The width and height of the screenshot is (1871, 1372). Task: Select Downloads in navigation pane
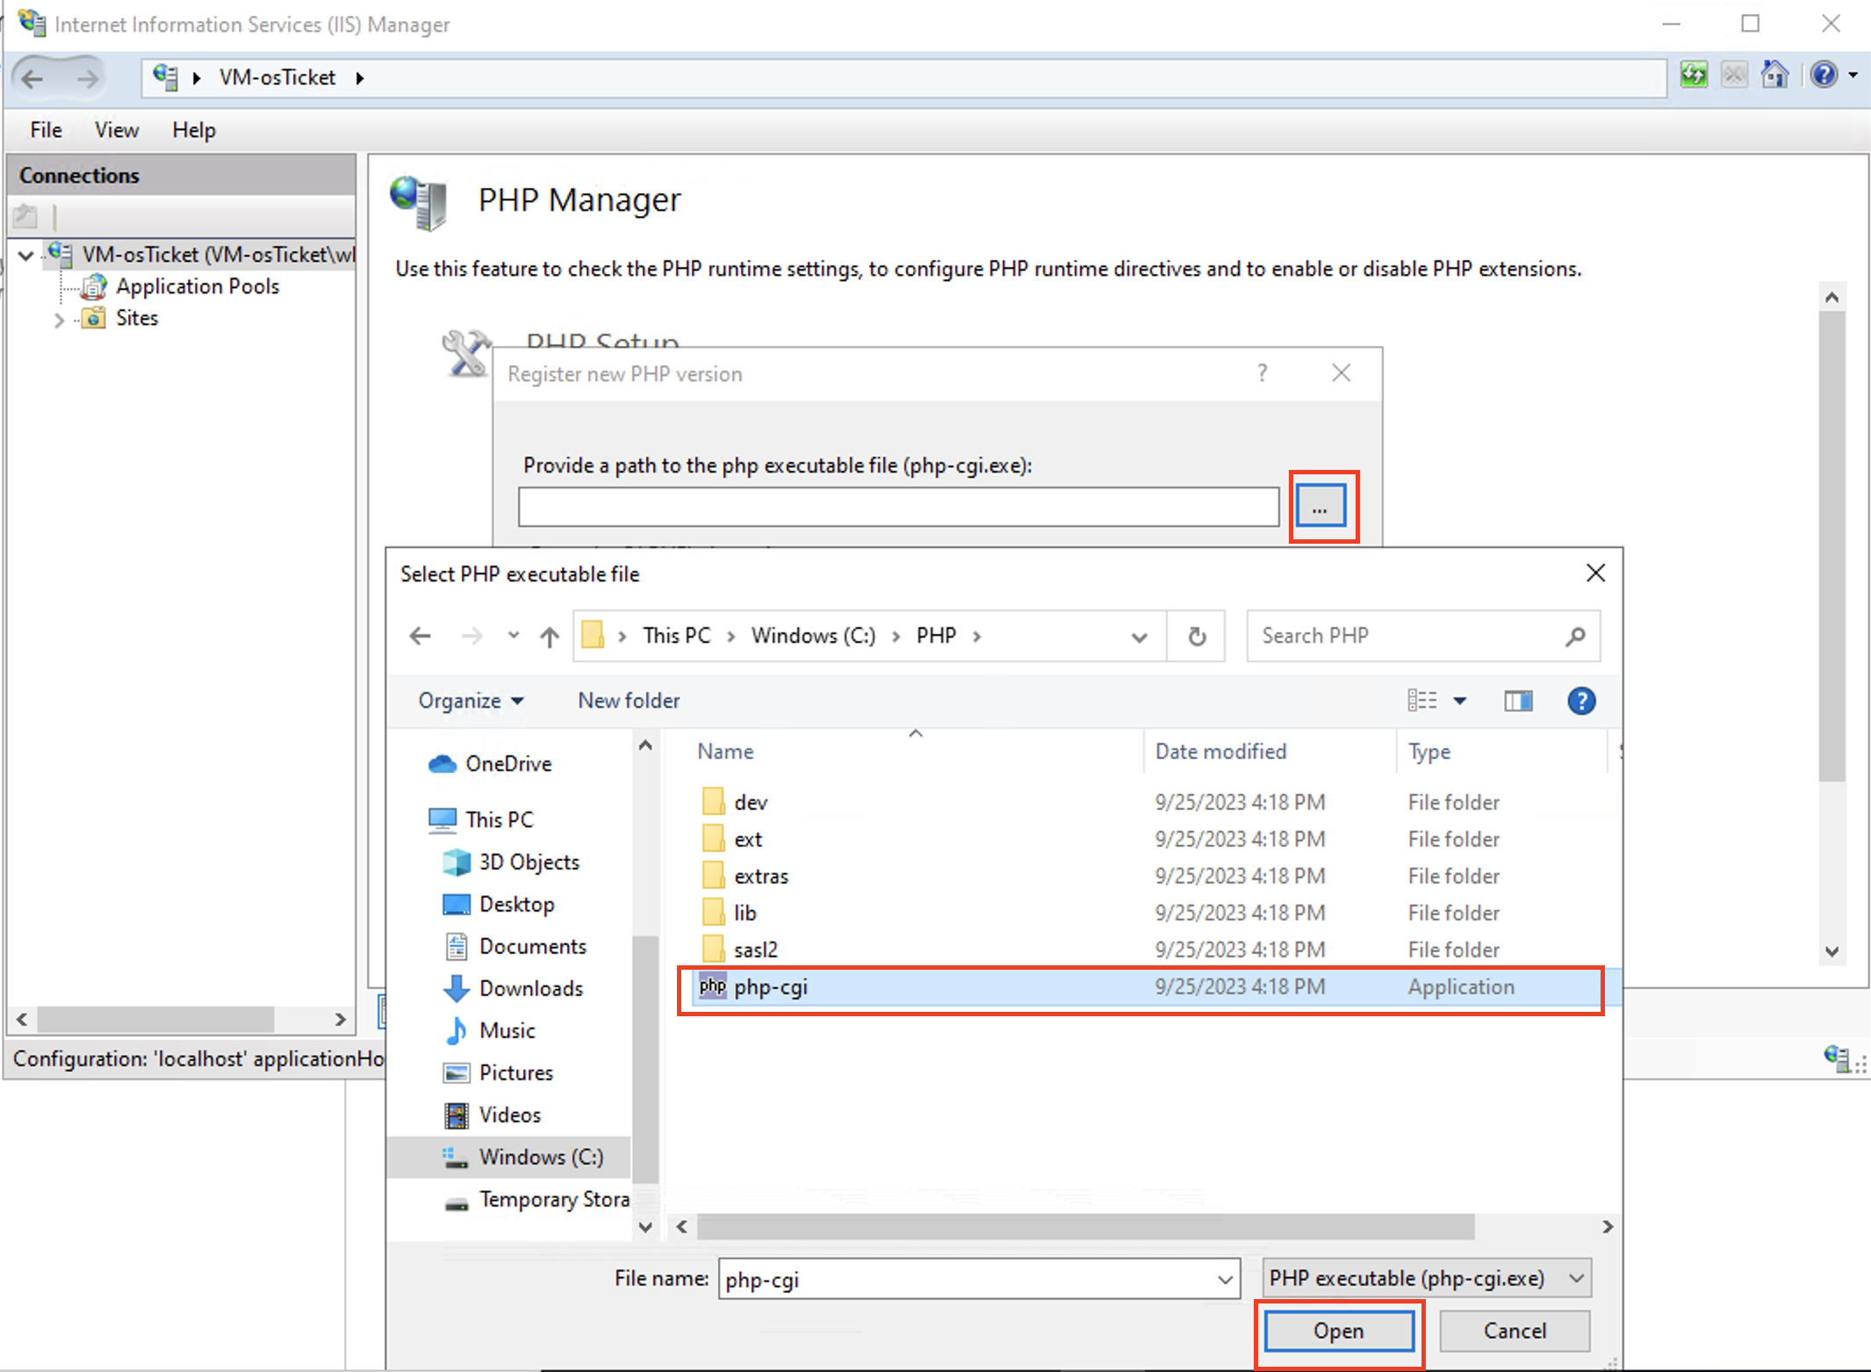coord(530,988)
